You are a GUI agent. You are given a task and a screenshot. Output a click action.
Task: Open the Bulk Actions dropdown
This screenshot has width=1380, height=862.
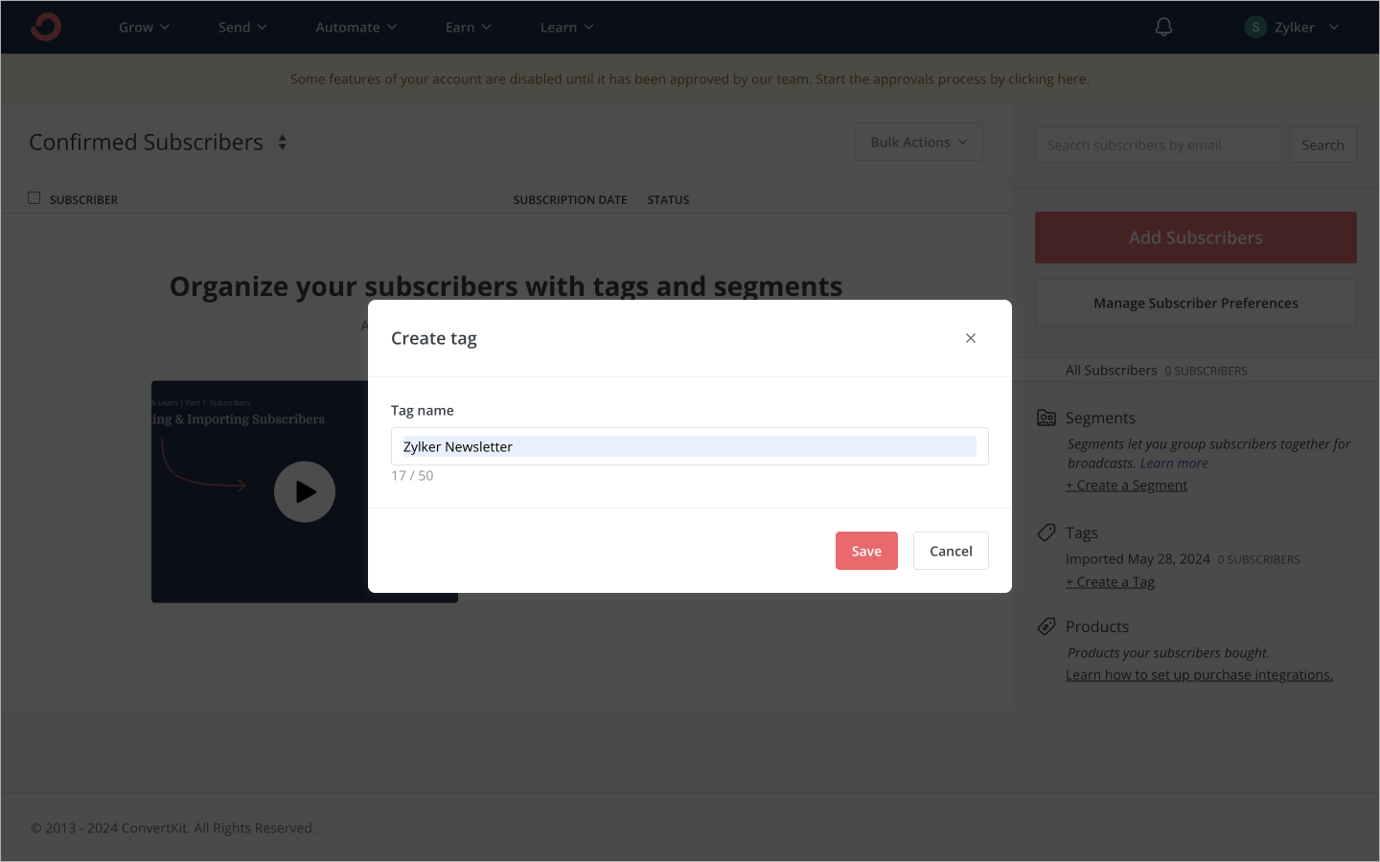919,142
